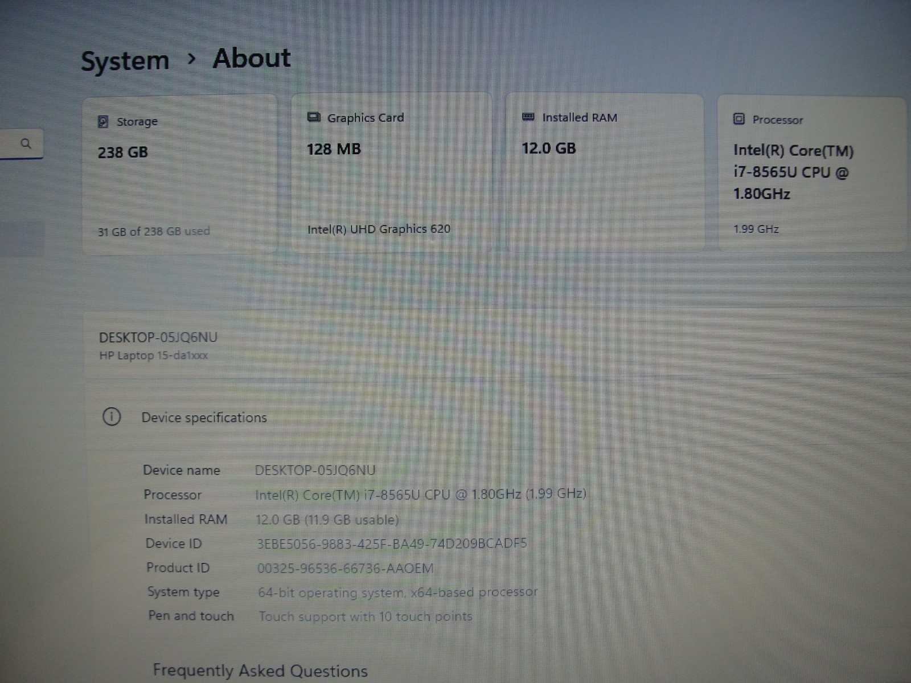Click the search magnifier icon in sidebar
911x683 pixels.
click(x=26, y=143)
